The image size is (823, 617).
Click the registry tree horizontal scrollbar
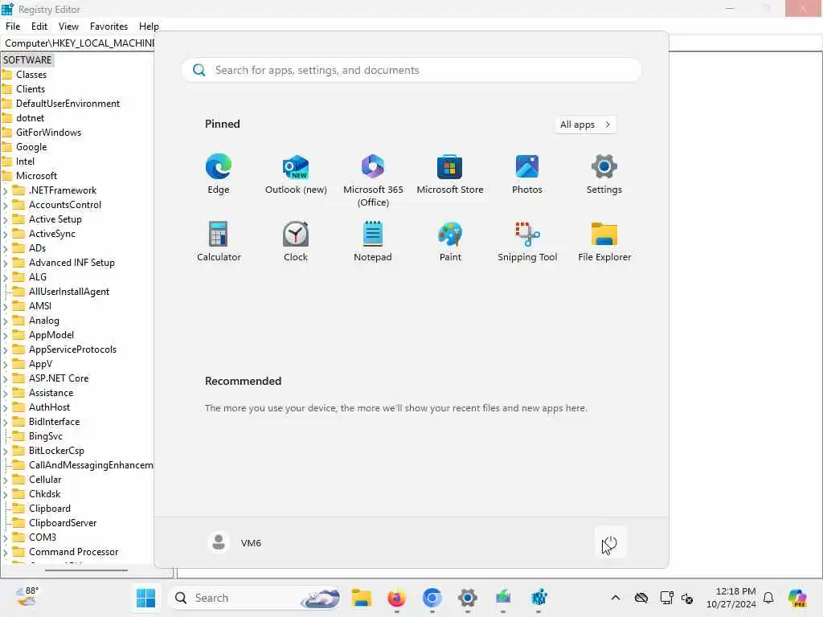(x=86, y=570)
